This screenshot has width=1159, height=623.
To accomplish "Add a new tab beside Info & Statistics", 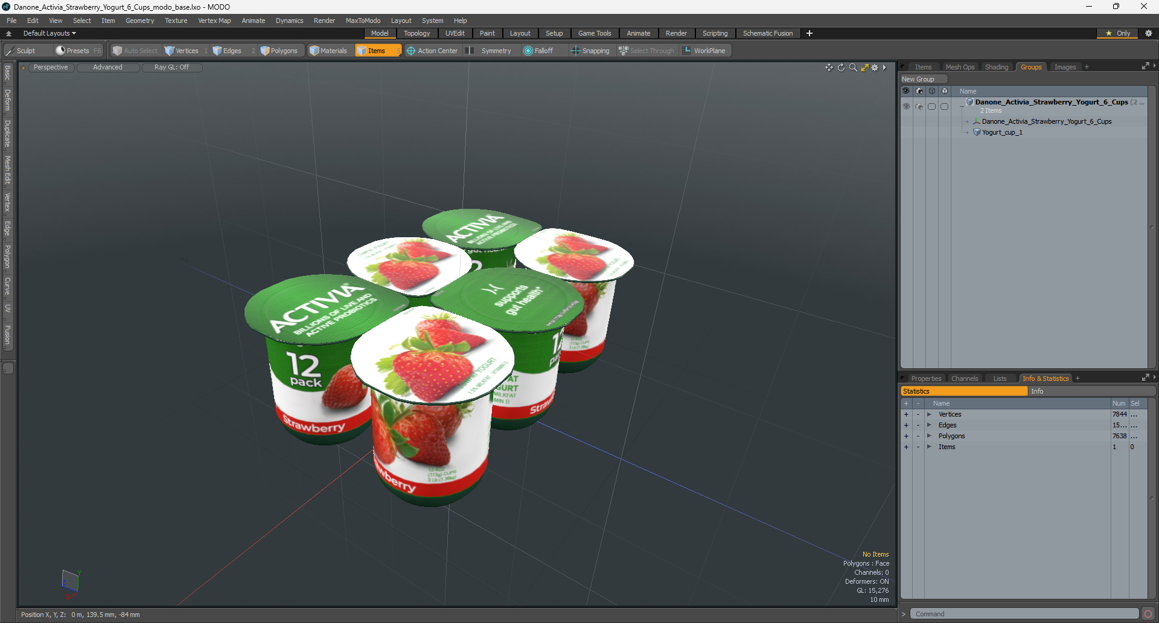I will [x=1078, y=379].
